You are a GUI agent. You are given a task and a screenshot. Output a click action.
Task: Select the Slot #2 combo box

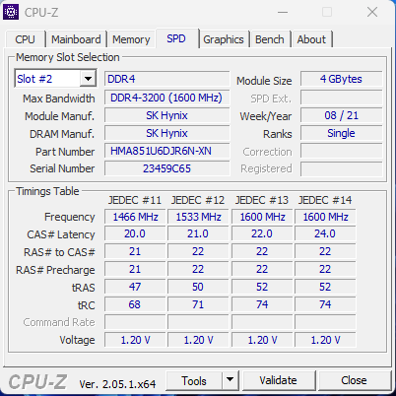tap(55, 79)
